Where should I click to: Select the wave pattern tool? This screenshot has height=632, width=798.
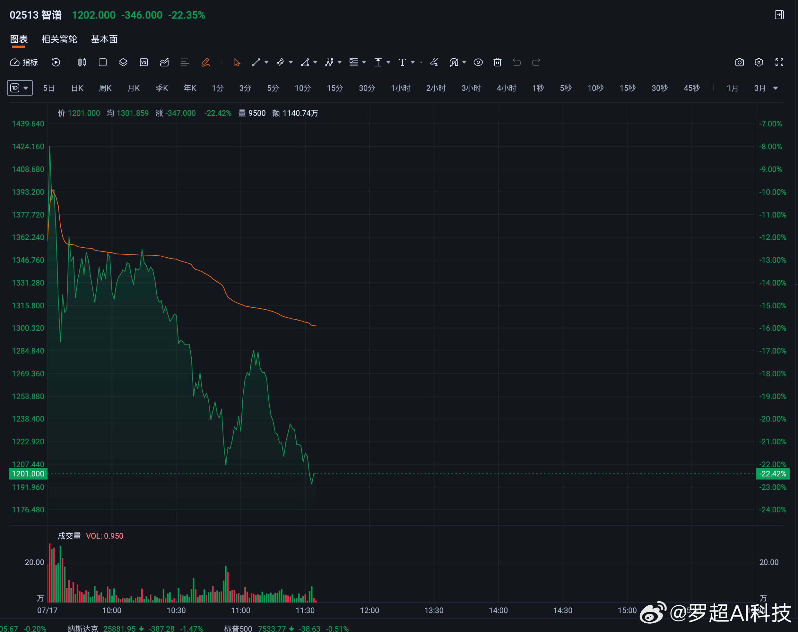click(x=329, y=62)
